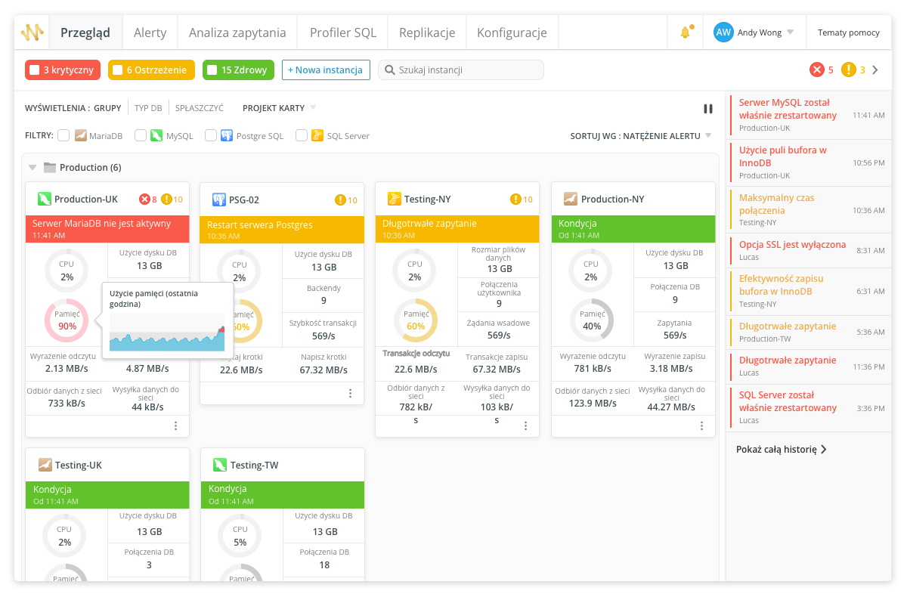
Task: Click the MariaDB icon on Production-NY card
Action: coord(571,199)
